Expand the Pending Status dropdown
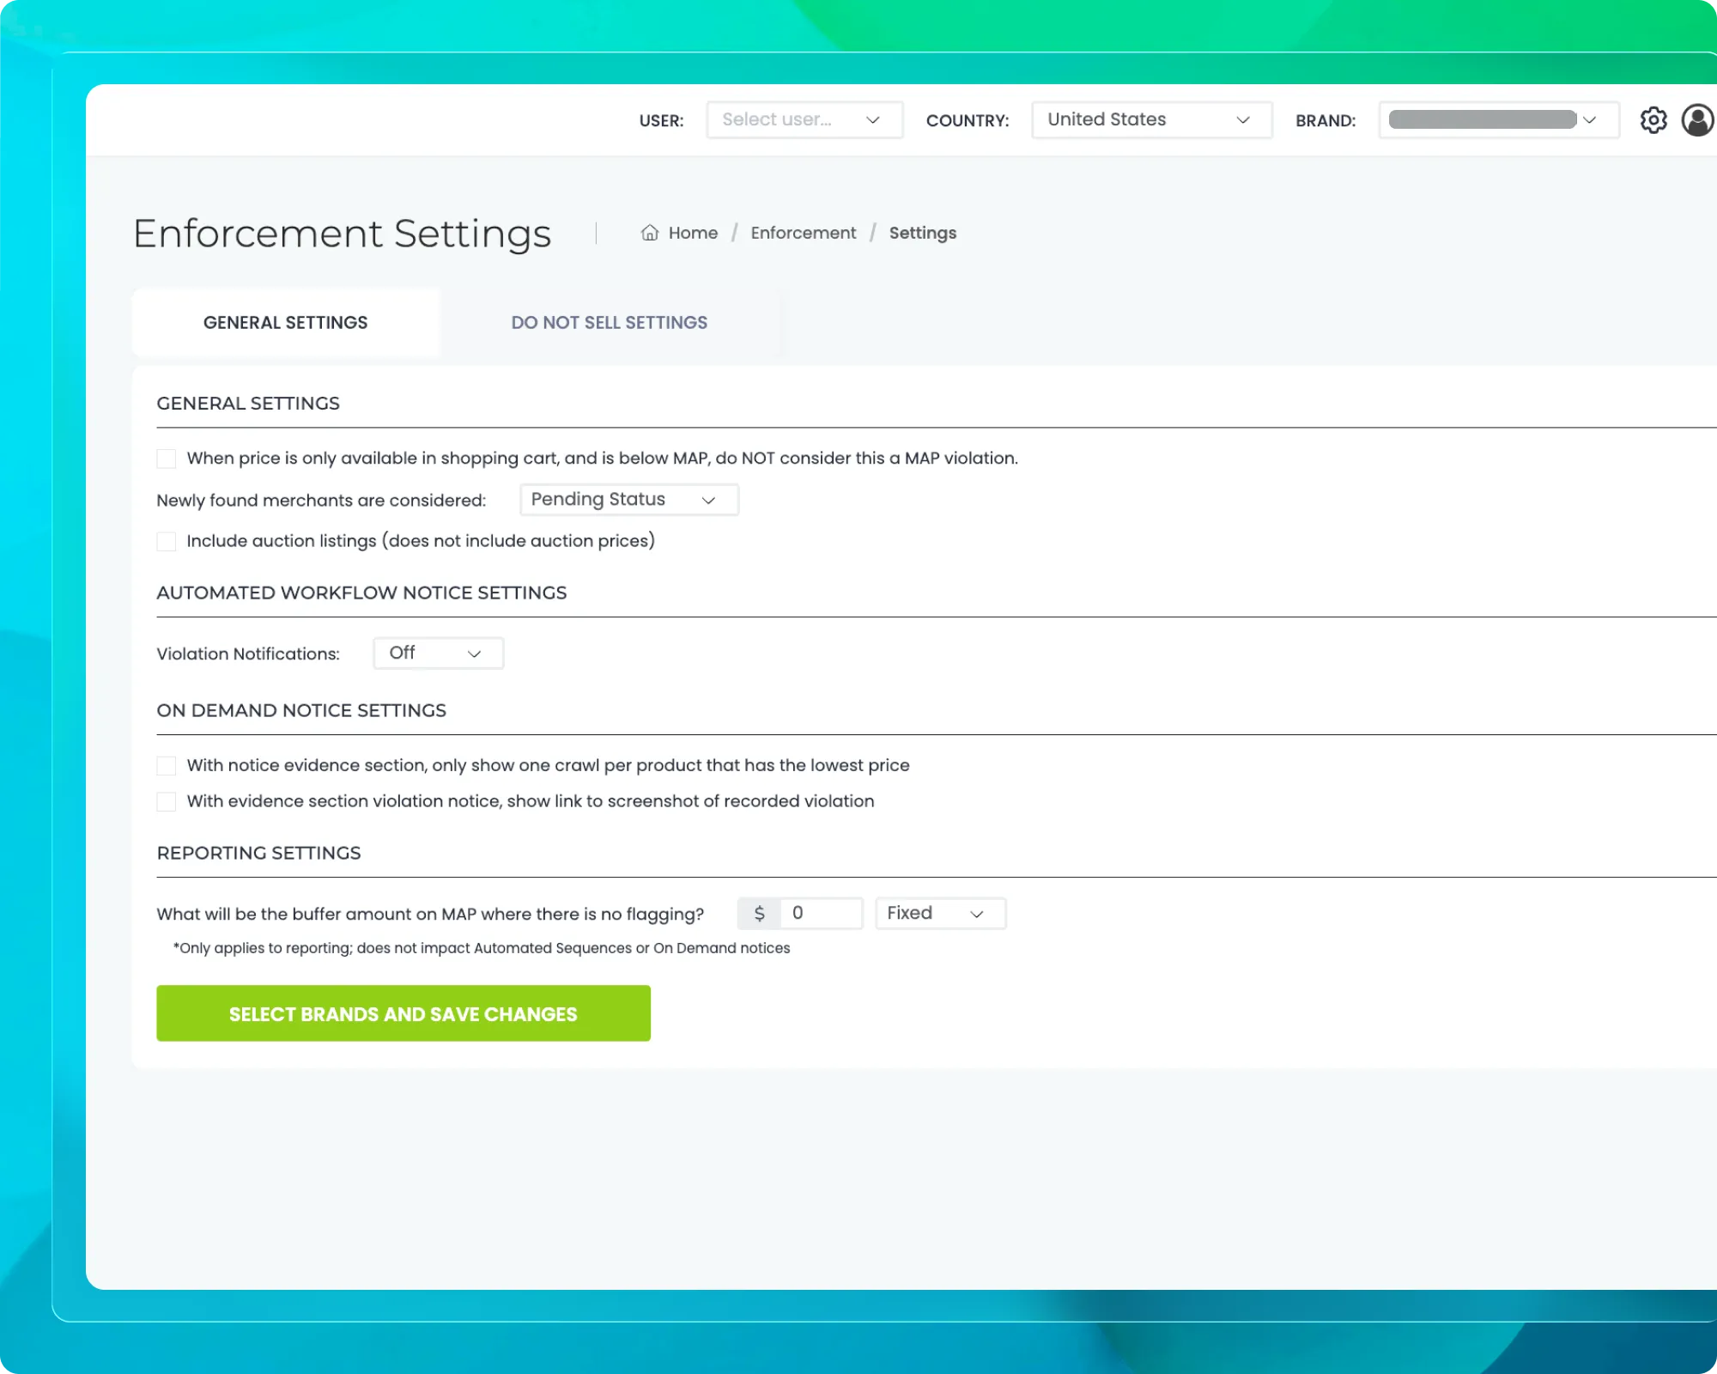 click(x=628, y=500)
